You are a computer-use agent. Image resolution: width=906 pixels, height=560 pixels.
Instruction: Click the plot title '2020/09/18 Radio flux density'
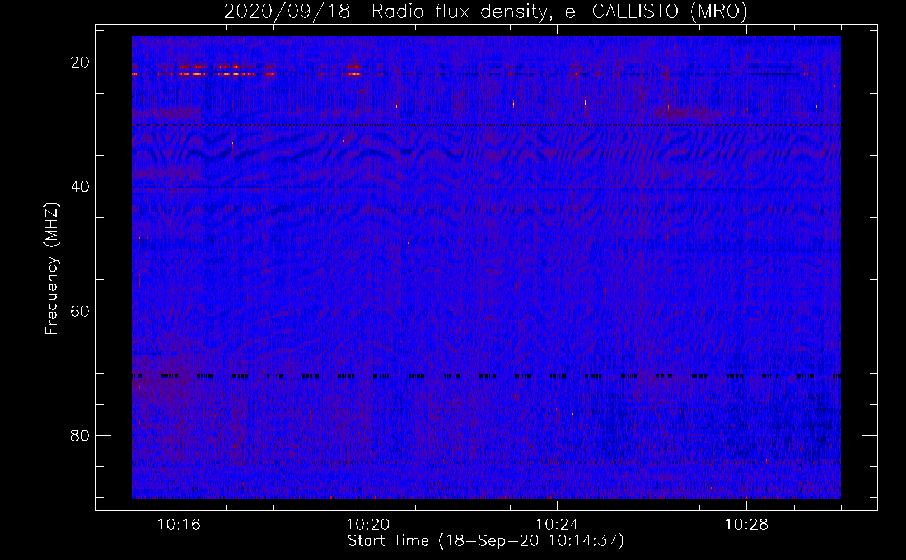click(485, 11)
